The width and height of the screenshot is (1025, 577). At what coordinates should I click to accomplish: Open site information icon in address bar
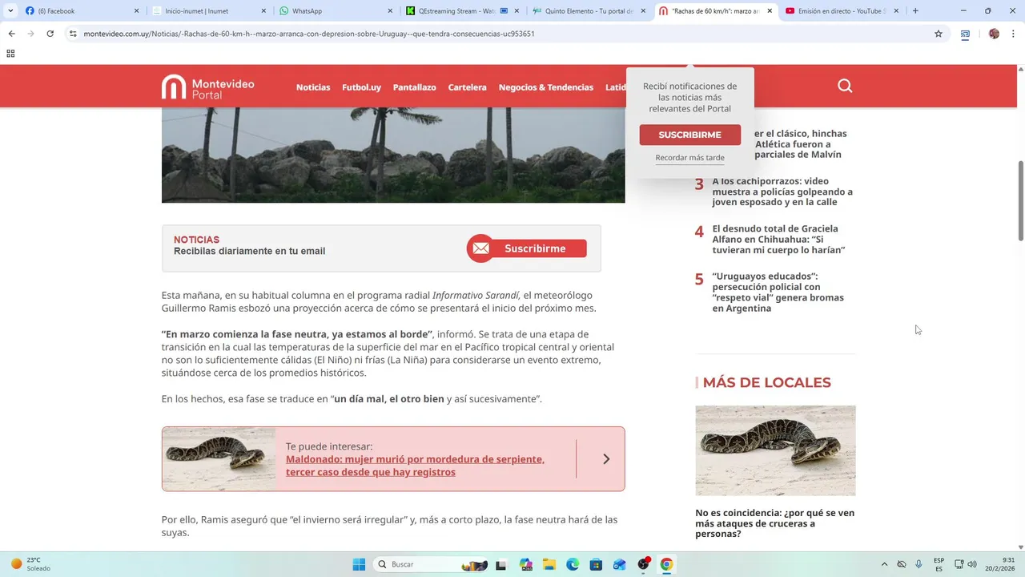tap(73, 34)
